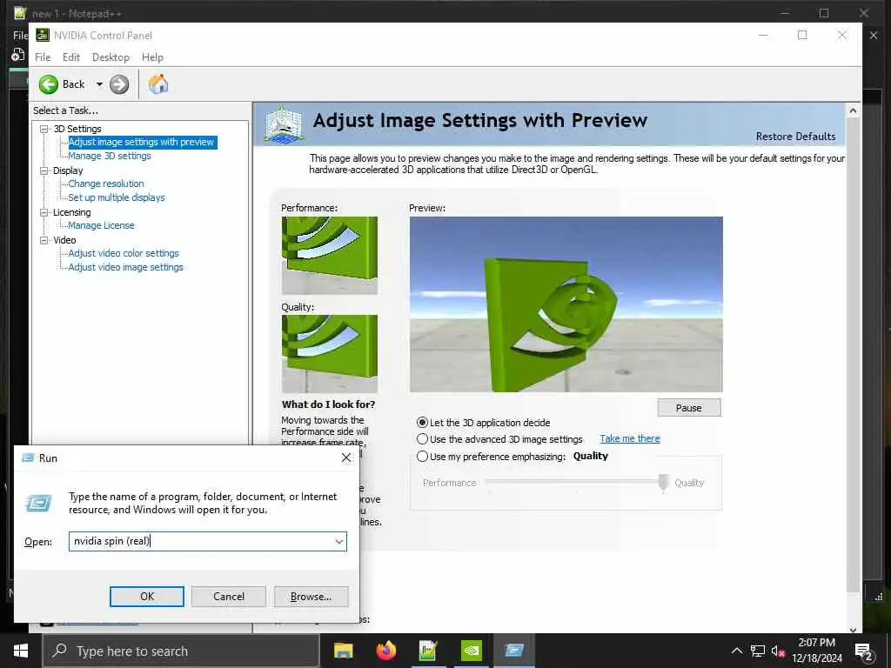Image resolution: width=891 pixels, height=668 pixels.
Task: Click the Quality sample thumbnail
Action: [330, 354]
